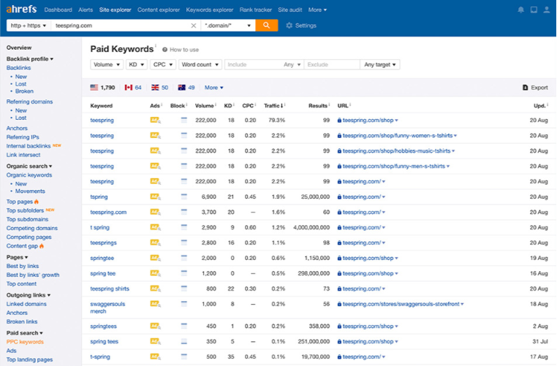Expand teespring.com/shop URL dropdown arrow in first row
The image size is (557, 366).
(396, 121)
